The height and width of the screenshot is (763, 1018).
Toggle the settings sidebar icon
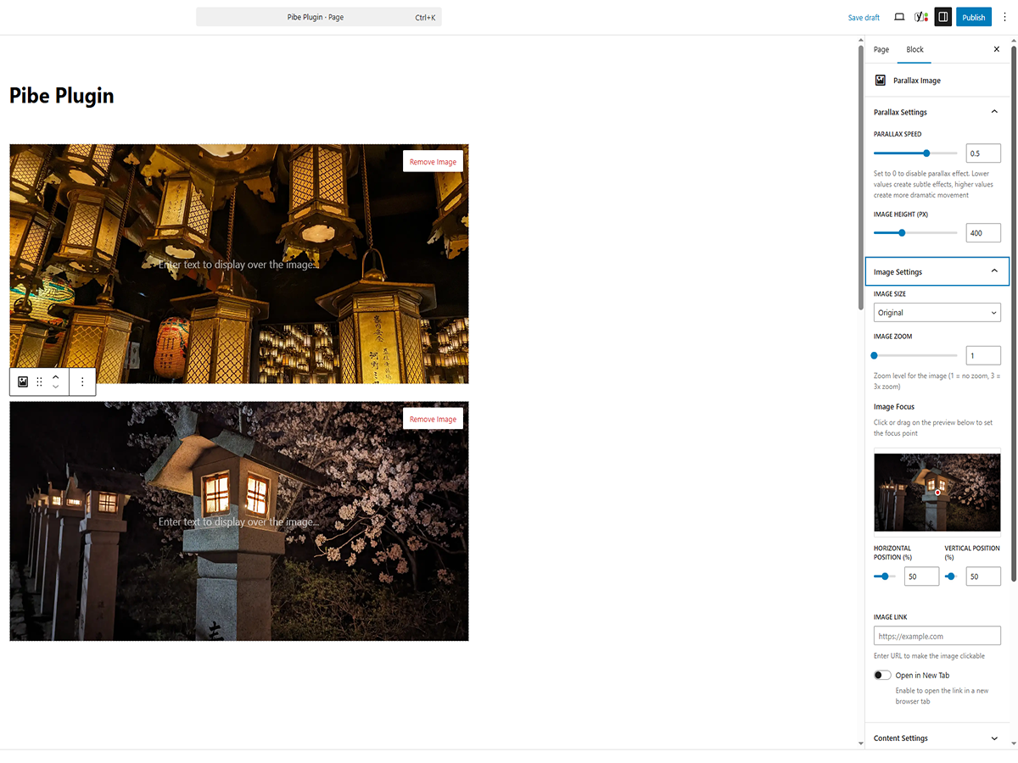(942, 17)
